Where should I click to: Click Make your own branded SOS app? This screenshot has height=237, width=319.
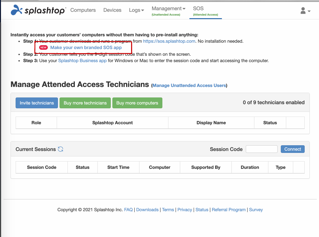(x=86, y=47)
